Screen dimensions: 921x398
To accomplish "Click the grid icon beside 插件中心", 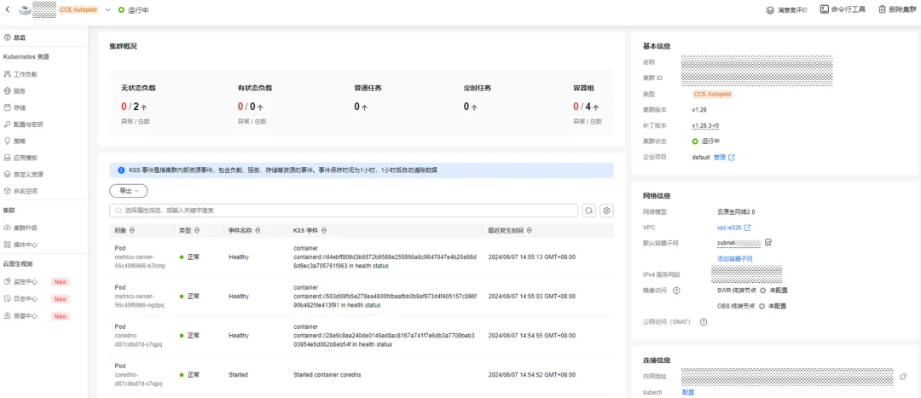I will [x=8, y=245].
